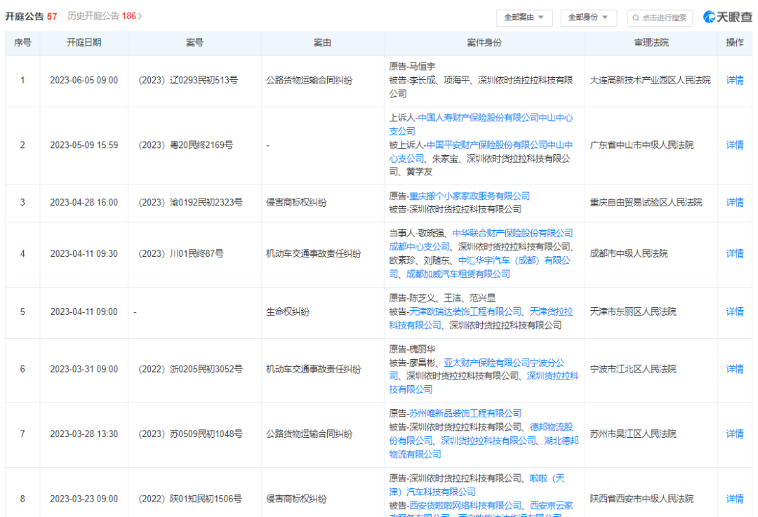Screen dimensions: 758x517
Task: Open 详情 for case 粤20民终2169号
Action: click(x=735, y=145)
